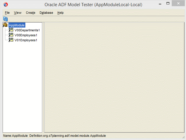This screenshot has height=140, width=186.
Task: Select the AppModule root node
Action: 17,25
